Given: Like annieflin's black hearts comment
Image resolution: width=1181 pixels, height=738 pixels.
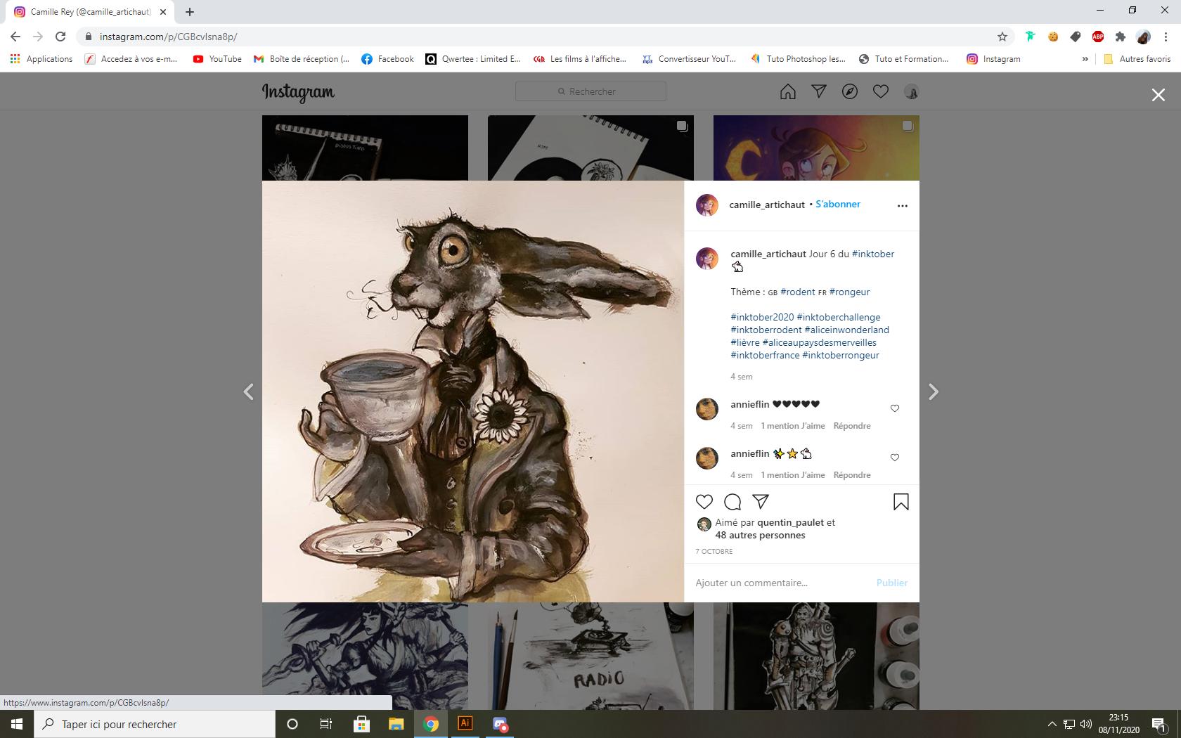Looking at the screenshot, I should click(x=895, y=408).
